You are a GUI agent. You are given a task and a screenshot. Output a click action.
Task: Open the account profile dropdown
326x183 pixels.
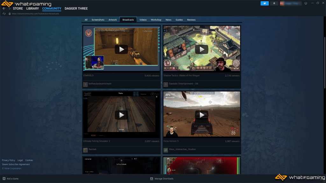coord(290,3)
